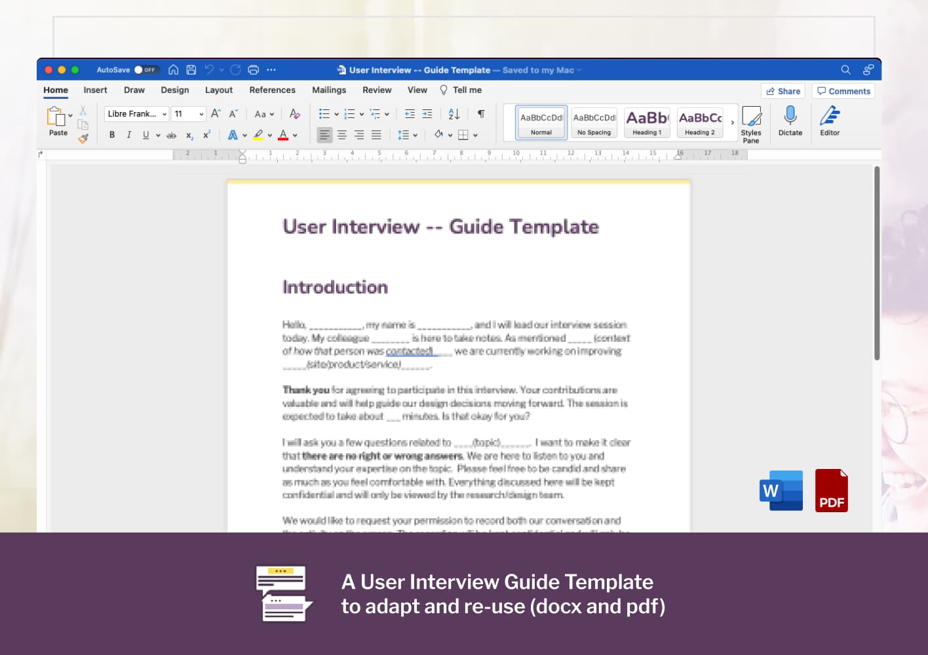Activate the Format Painter brush
The image size is (928, 655).
tap(83, 138)
